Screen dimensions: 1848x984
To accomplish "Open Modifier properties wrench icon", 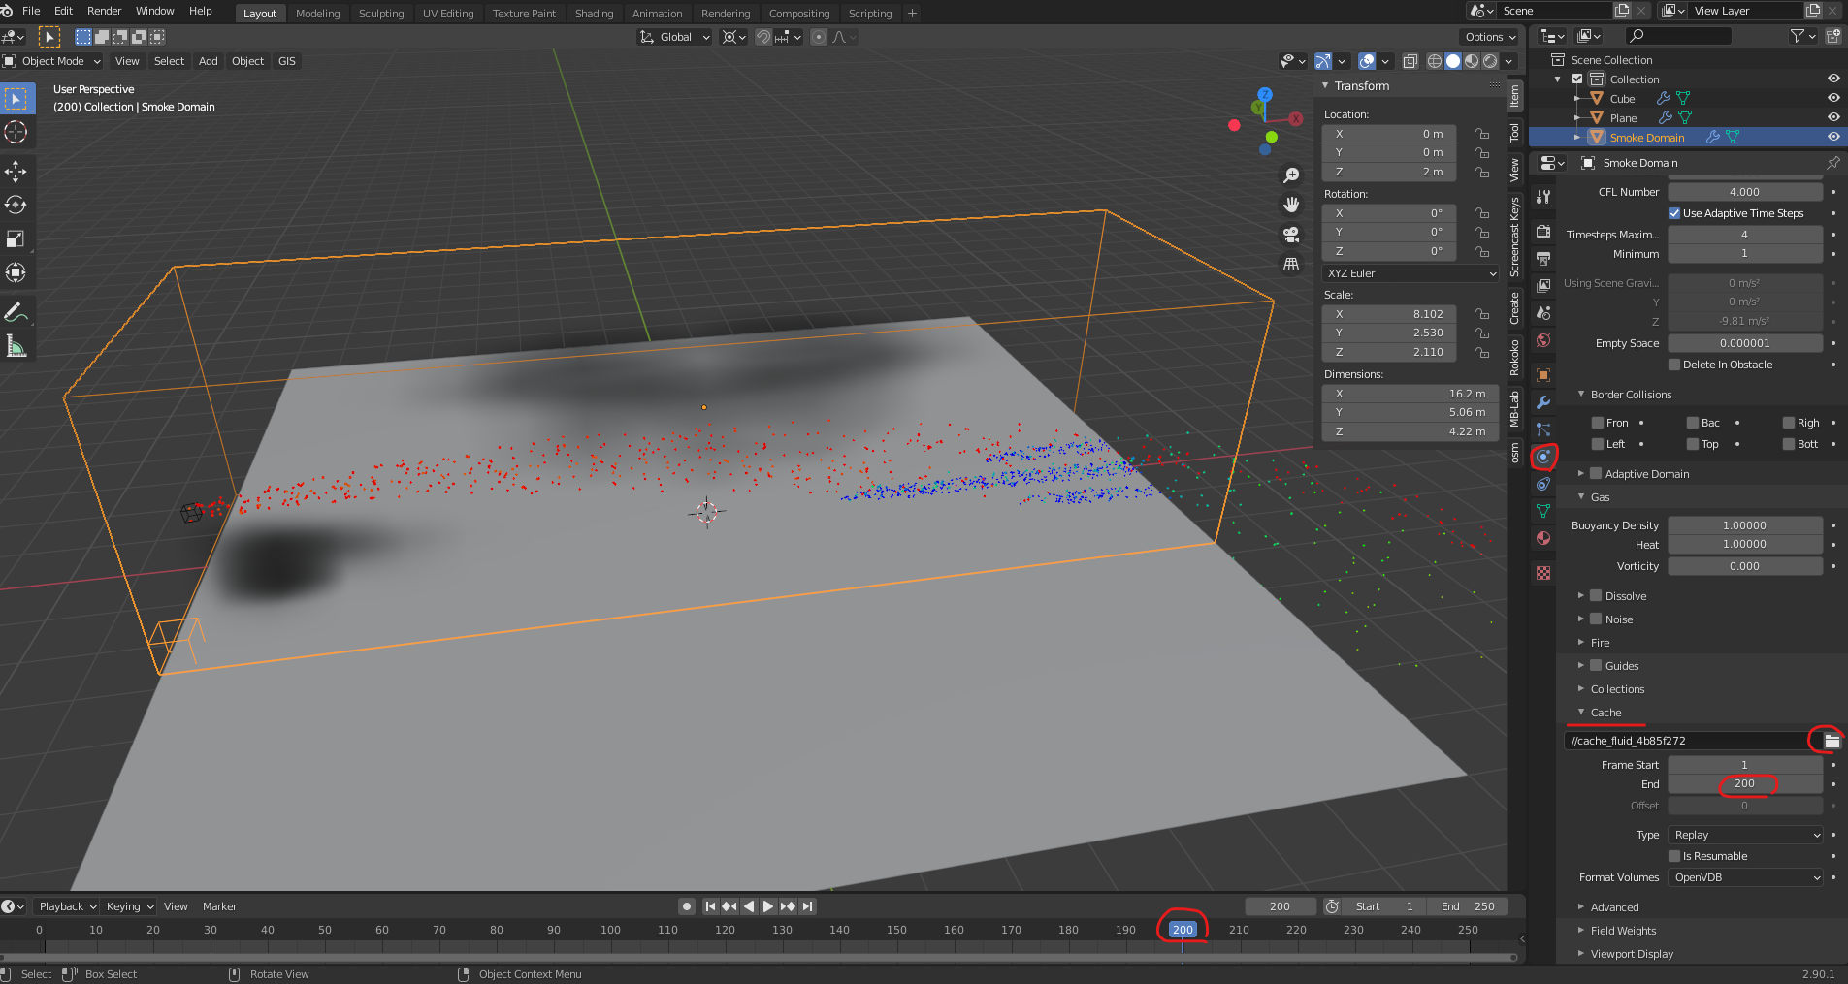I will tap(1543, 402).
